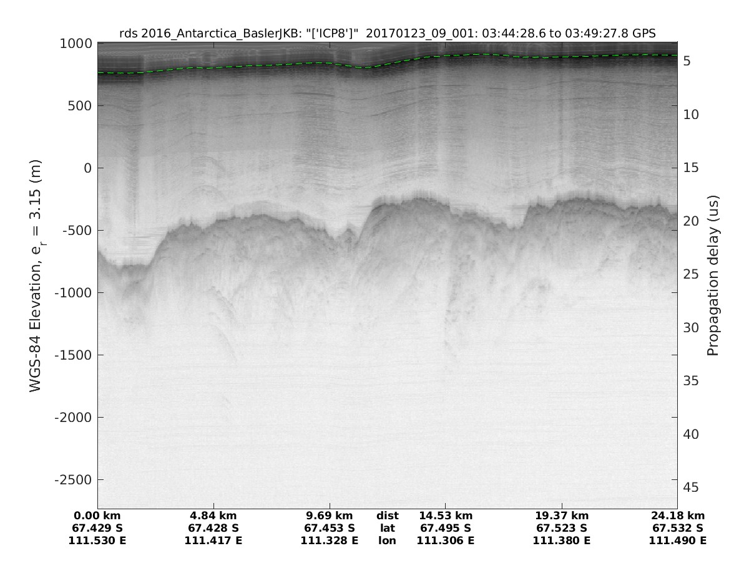Click the plot title text at top
Image resolution: width=749 pixels, height=561 pixels.
pos(387,34)
